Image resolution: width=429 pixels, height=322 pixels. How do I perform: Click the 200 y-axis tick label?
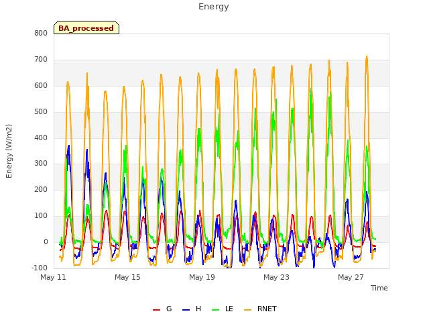41,189
